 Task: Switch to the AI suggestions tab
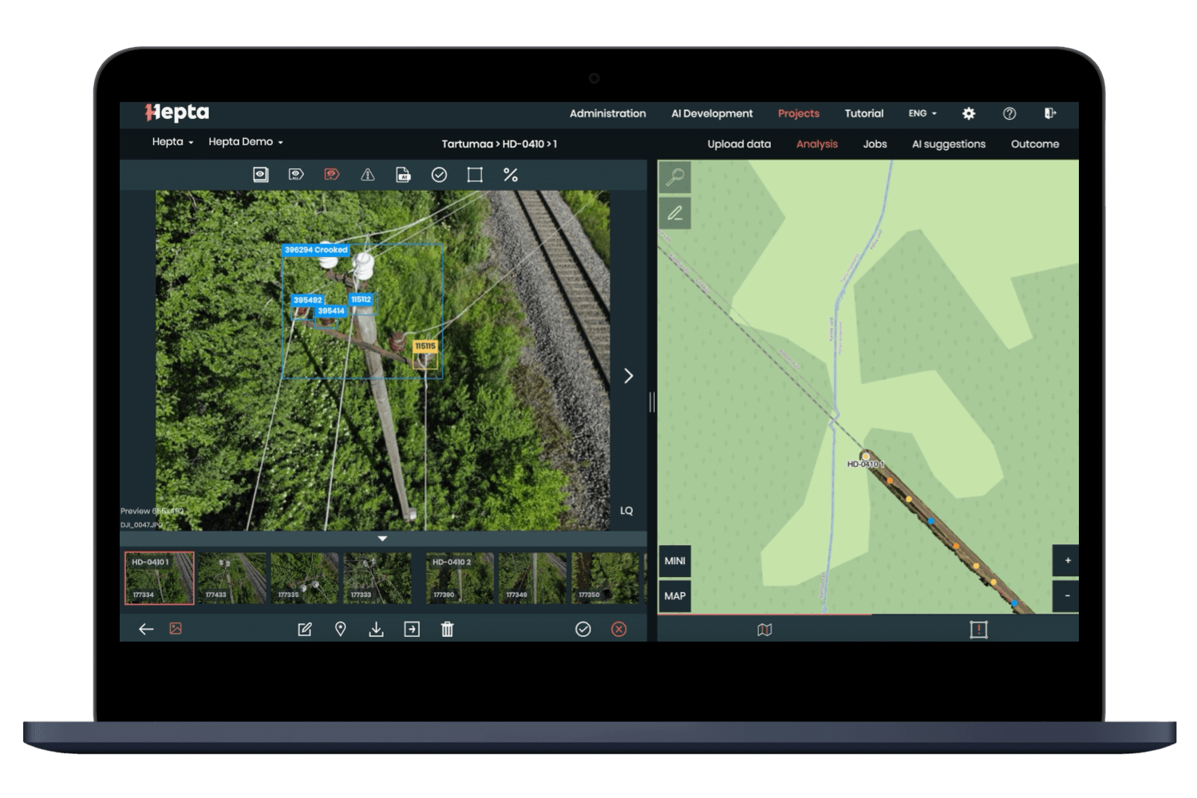click(948, 144)
